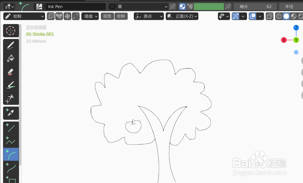Toggle the multiframe editing icon
Viewport: 303px width, 183px height.
tap(51, 16)
